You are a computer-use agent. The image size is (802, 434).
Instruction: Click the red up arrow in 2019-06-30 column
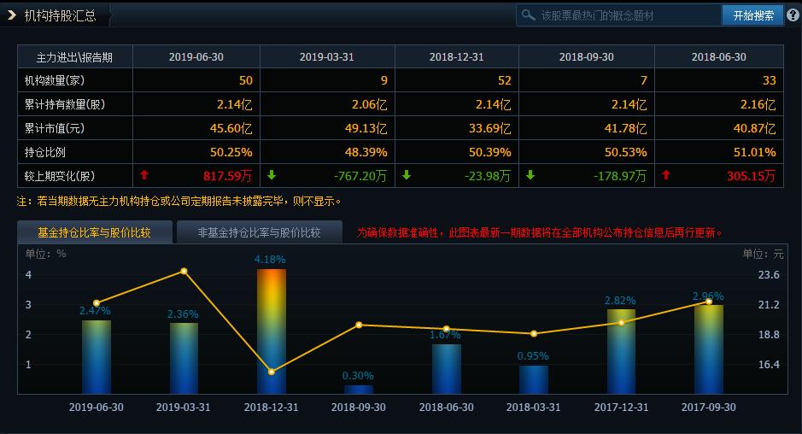tap(144, 175)
